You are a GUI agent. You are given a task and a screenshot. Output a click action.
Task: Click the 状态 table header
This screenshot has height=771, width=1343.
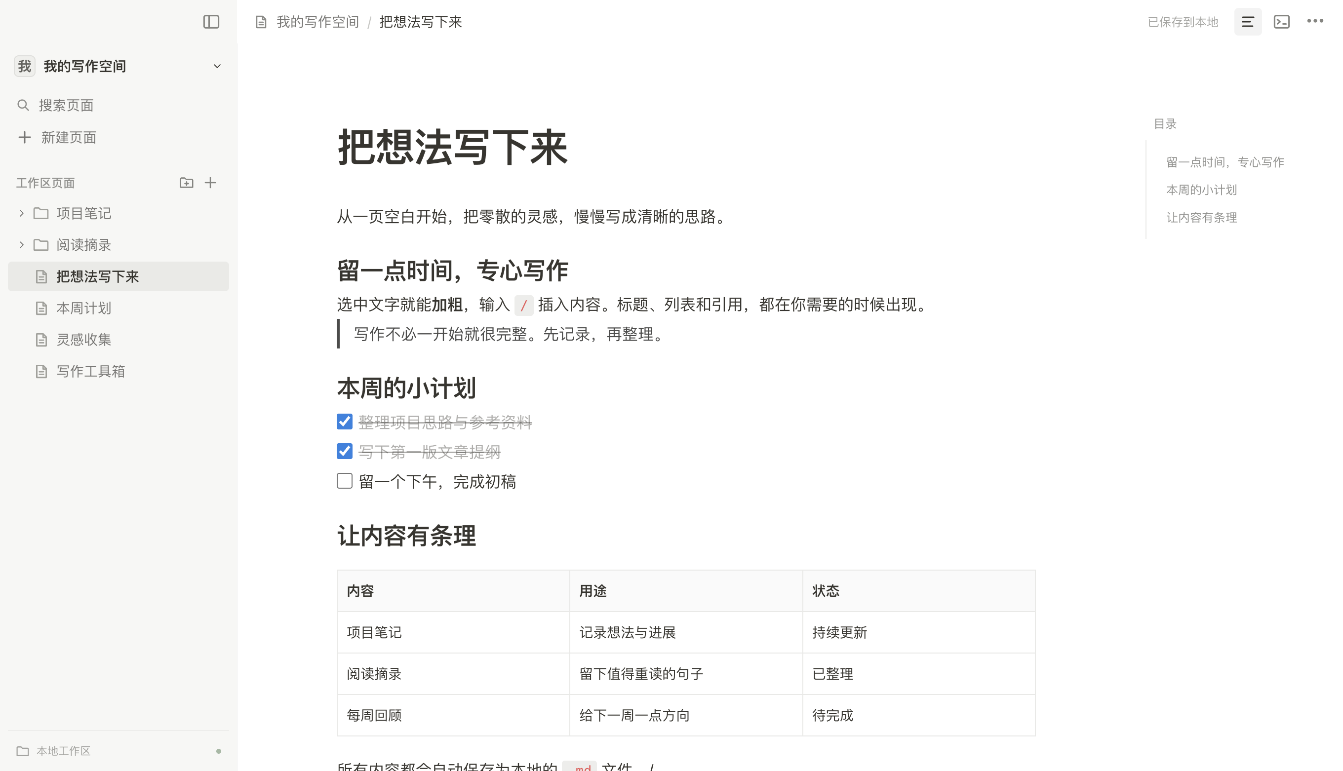919,591
